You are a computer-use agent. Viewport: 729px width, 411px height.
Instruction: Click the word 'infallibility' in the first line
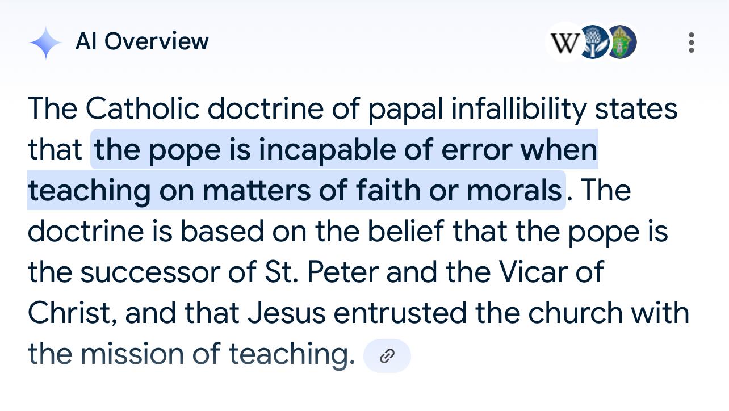pos(518,108)
